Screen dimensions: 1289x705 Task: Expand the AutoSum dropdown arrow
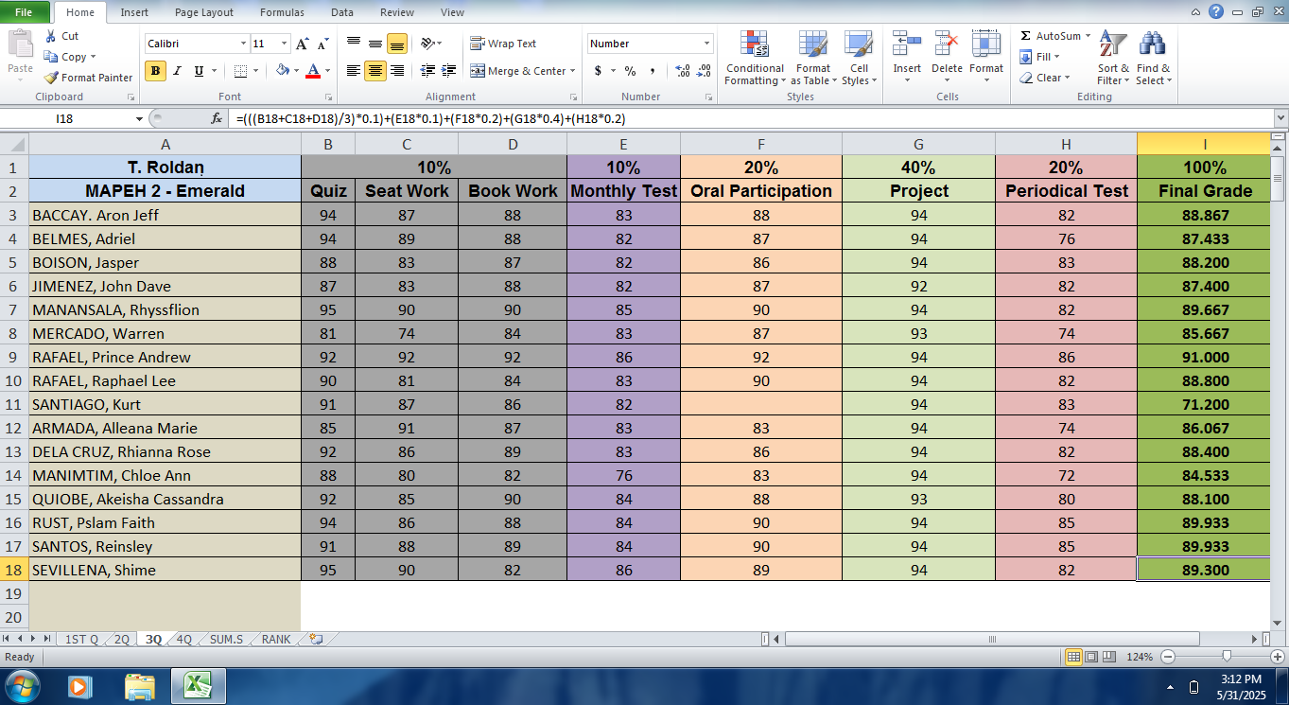pos(1088,36)
